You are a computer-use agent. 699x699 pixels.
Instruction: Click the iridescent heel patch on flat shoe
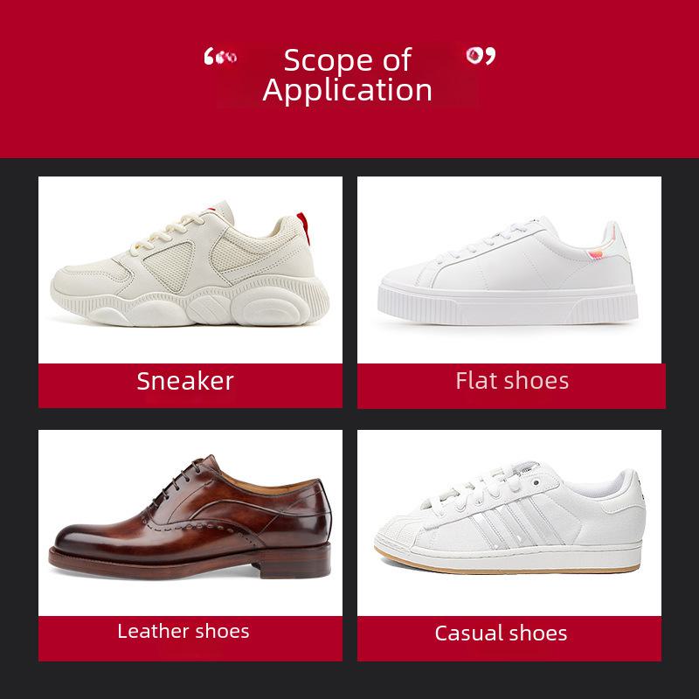(597, 254)
